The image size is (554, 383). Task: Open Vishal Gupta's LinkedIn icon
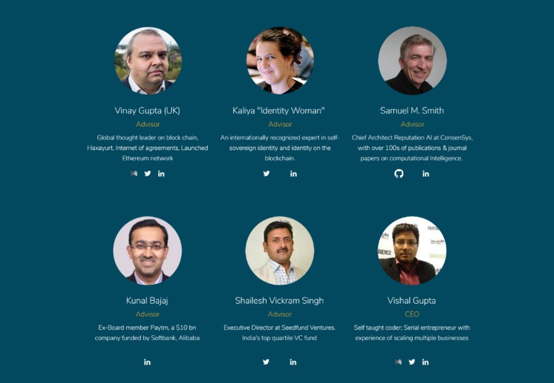tap(425, 362)
